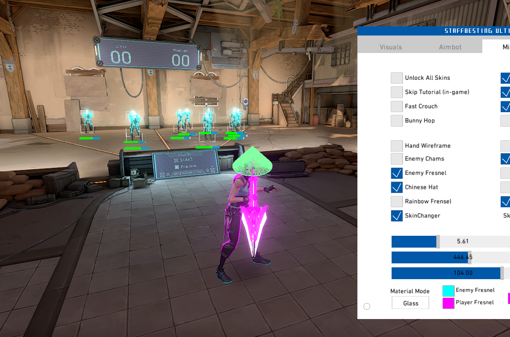Click the slider showing 5.61
The width and height of the screenshot is (510, 337).
[450, 241]
